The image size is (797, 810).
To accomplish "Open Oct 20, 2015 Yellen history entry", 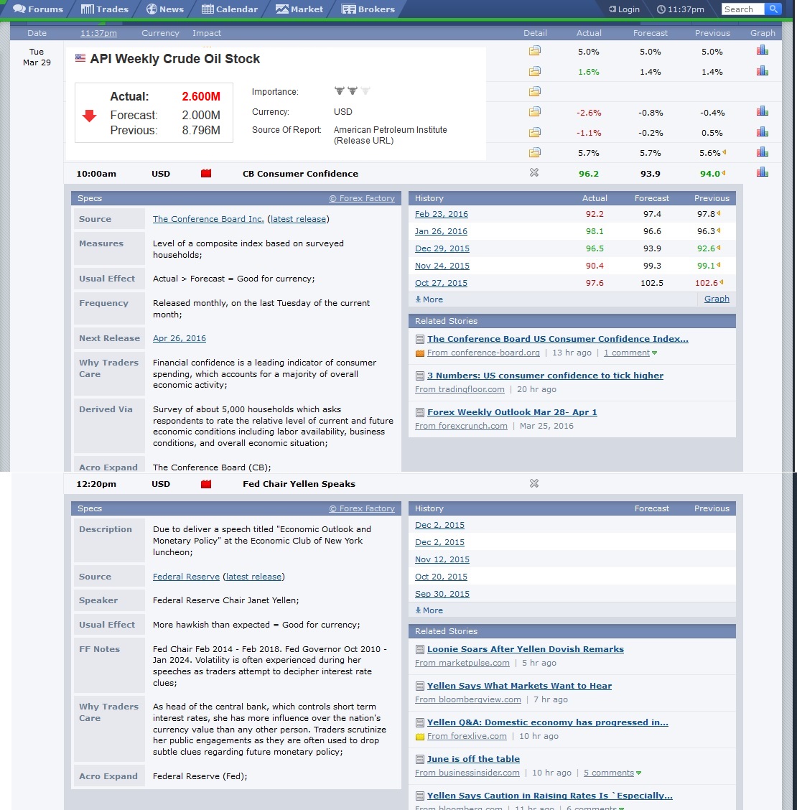I will (441, 577).
